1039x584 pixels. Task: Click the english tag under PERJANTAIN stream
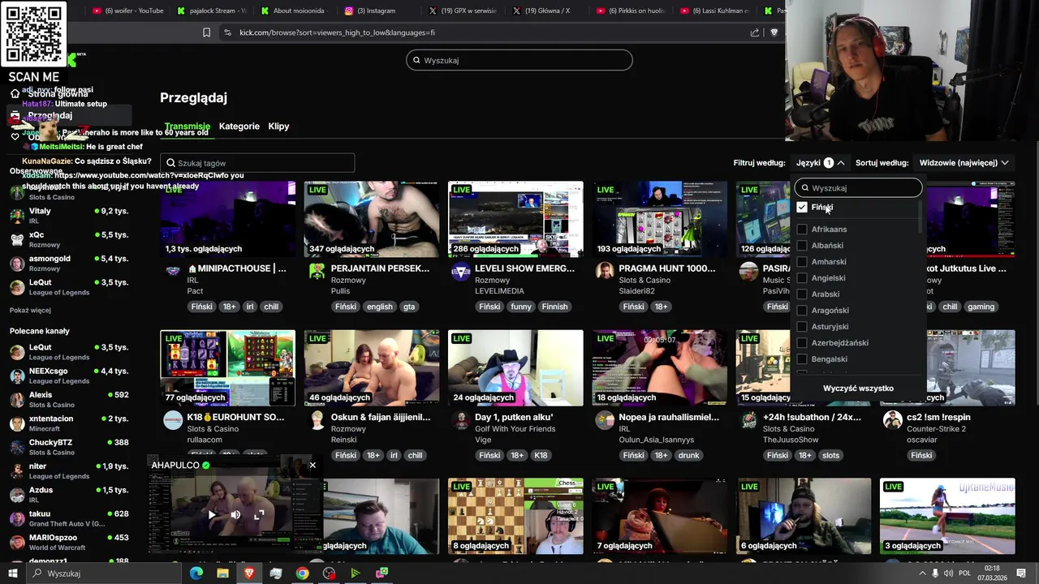(379, 307)
